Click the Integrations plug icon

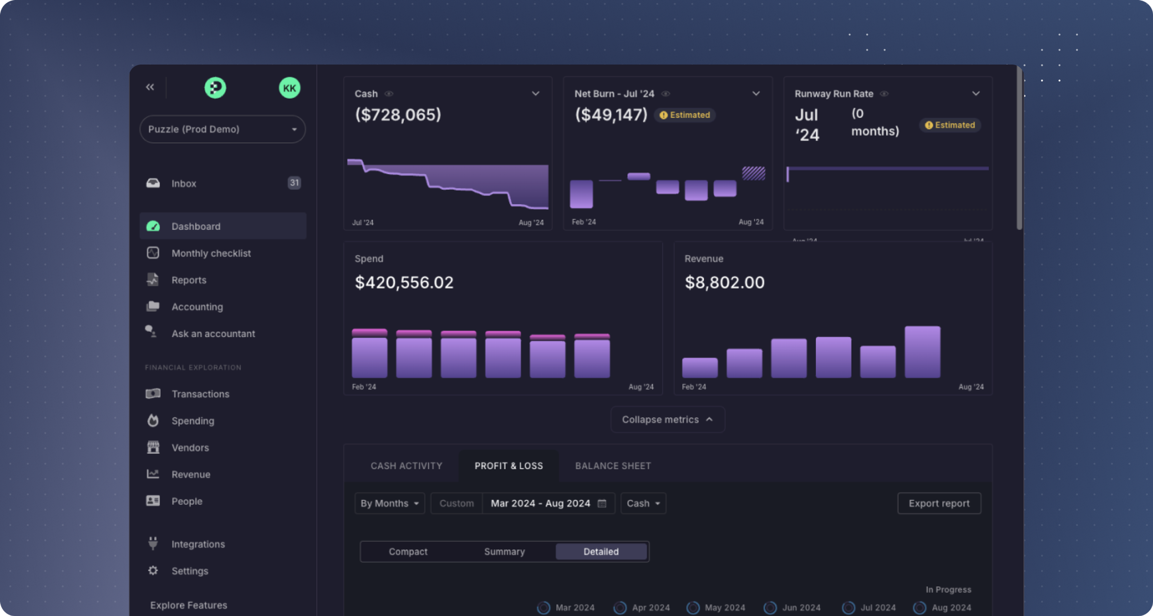tap(153, 544)
